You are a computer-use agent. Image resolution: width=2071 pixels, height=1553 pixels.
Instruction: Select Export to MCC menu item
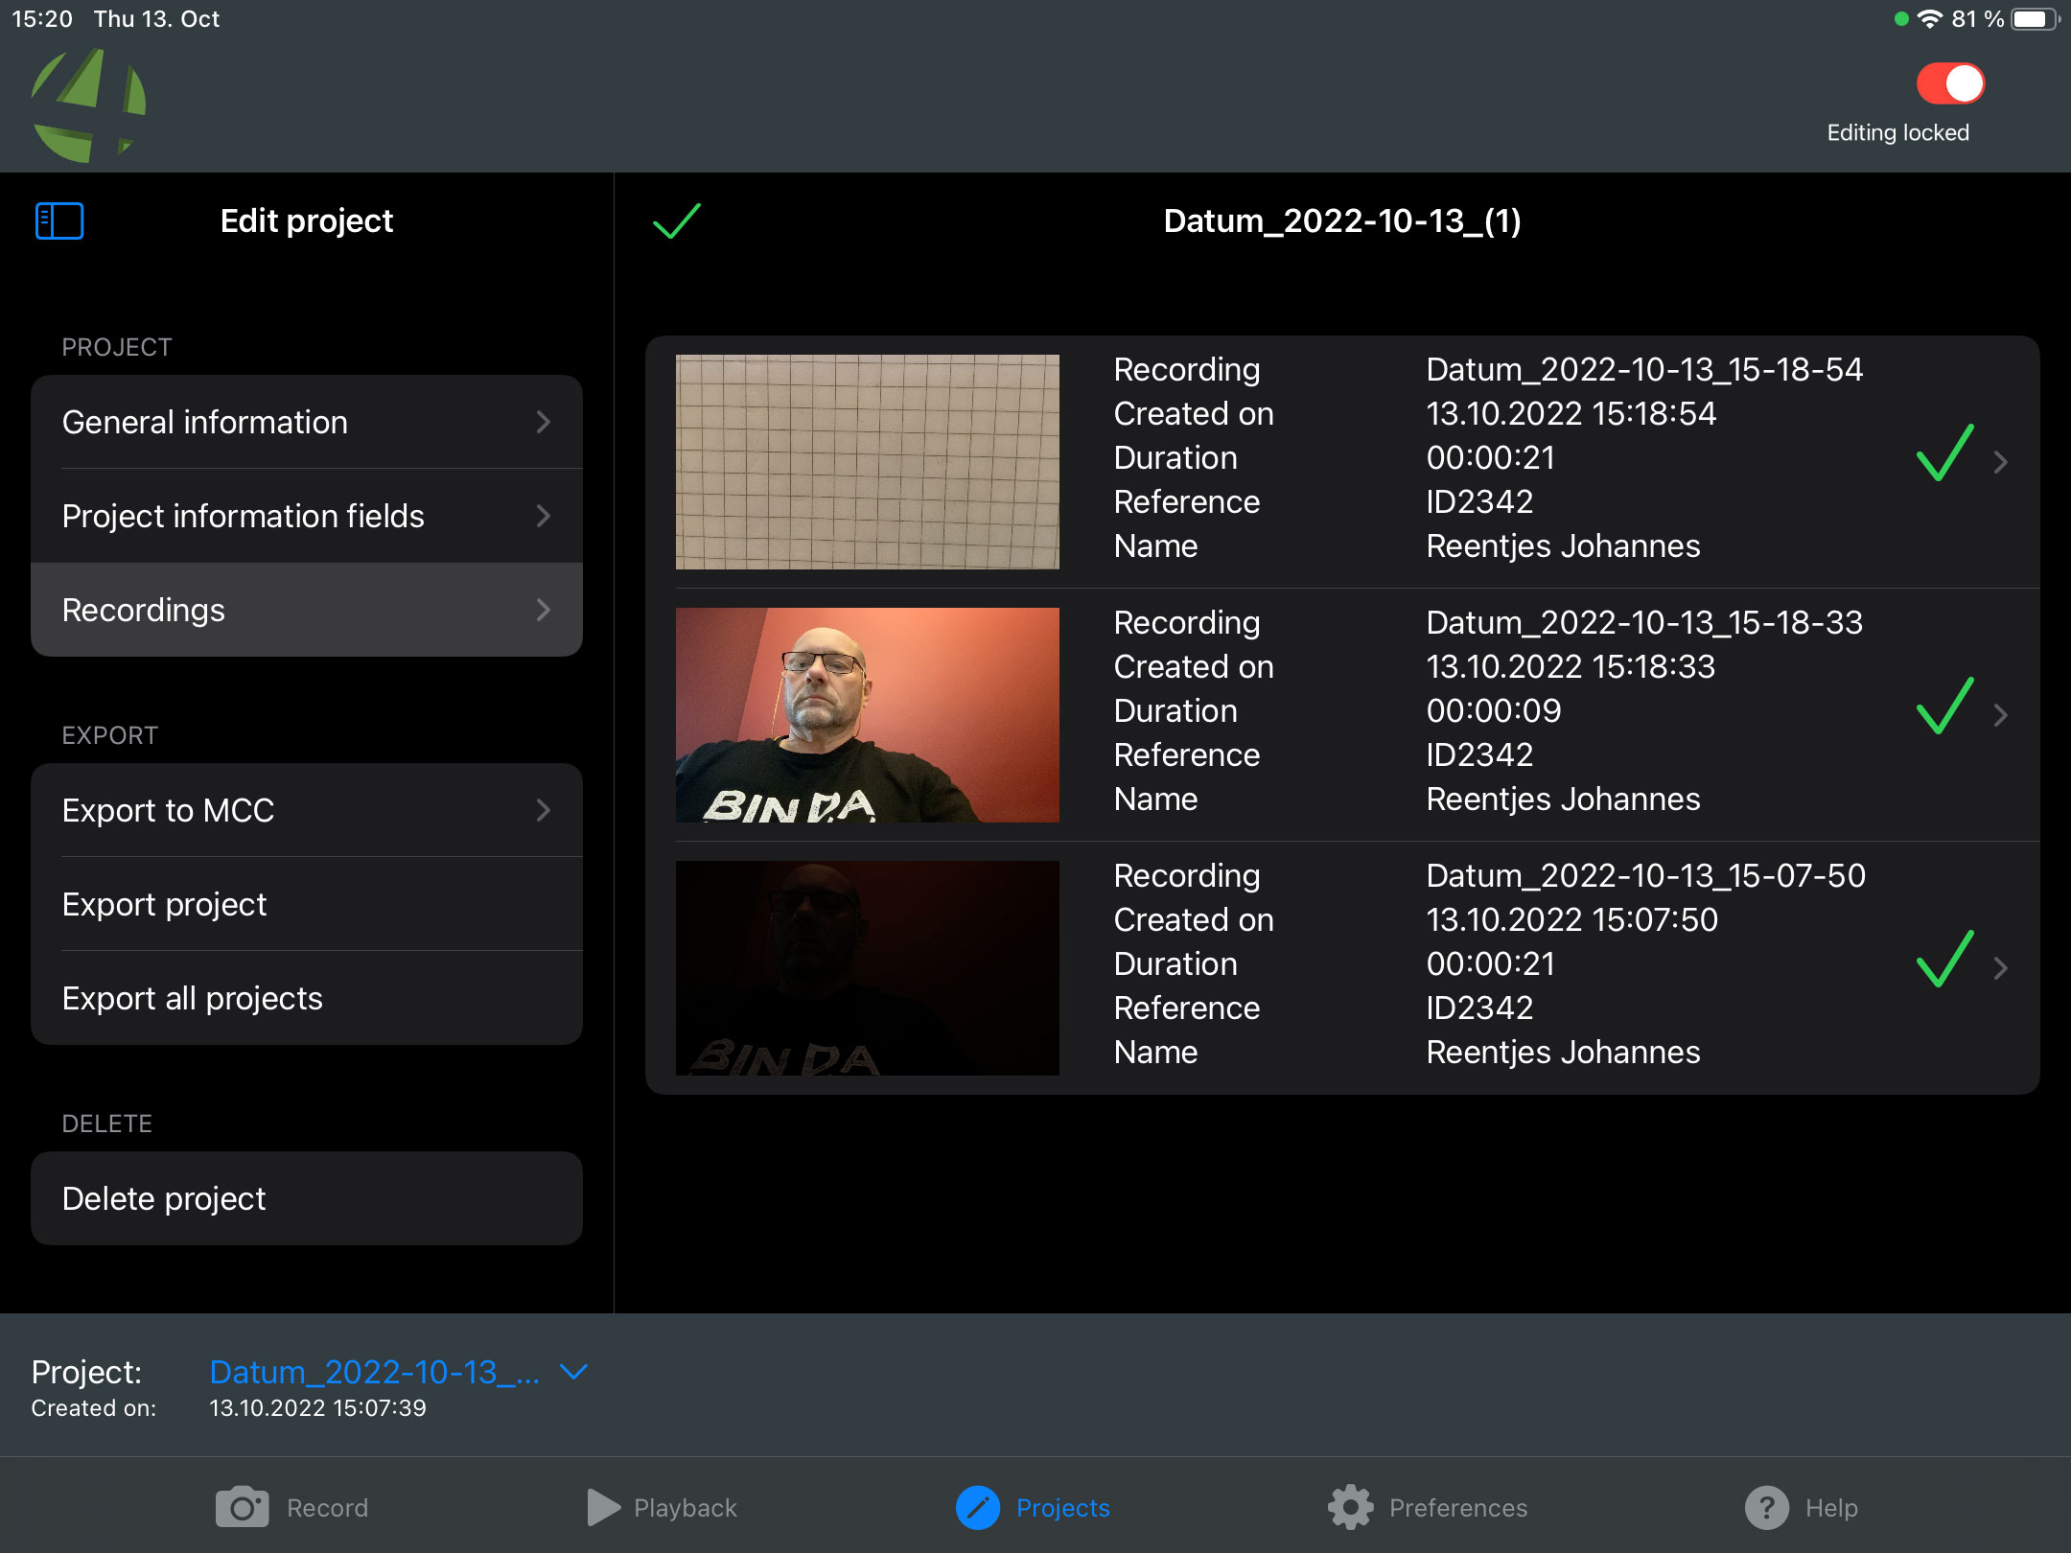point(307,810)
